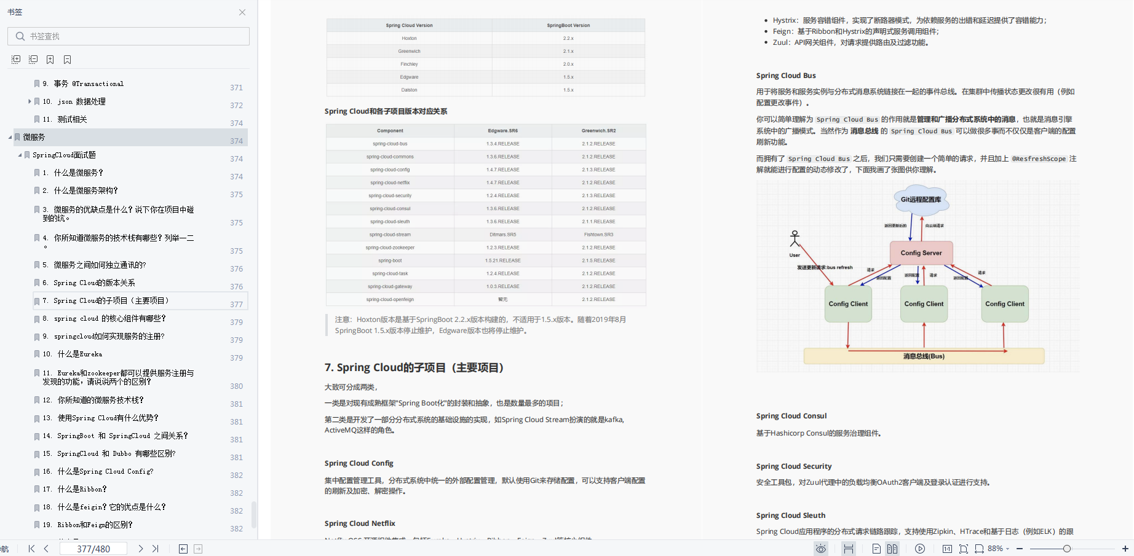Open bookmark 2. 什么是微服务架构?
1134x556 pixels.
click(x=80, y=190)
